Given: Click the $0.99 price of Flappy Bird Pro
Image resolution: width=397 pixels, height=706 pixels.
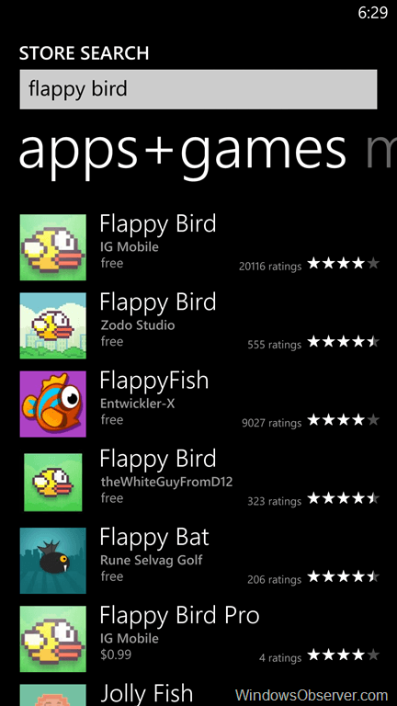Looking at the screenshot, I should click(x=116, y=655).
